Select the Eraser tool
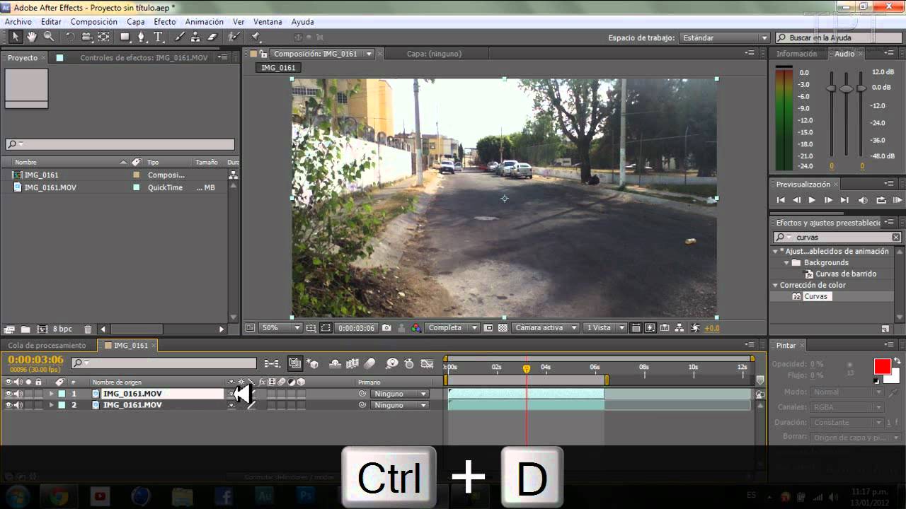 pyautogui.click(x=212, y=37)
